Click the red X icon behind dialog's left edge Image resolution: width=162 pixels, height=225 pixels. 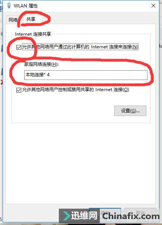[1, 82]
